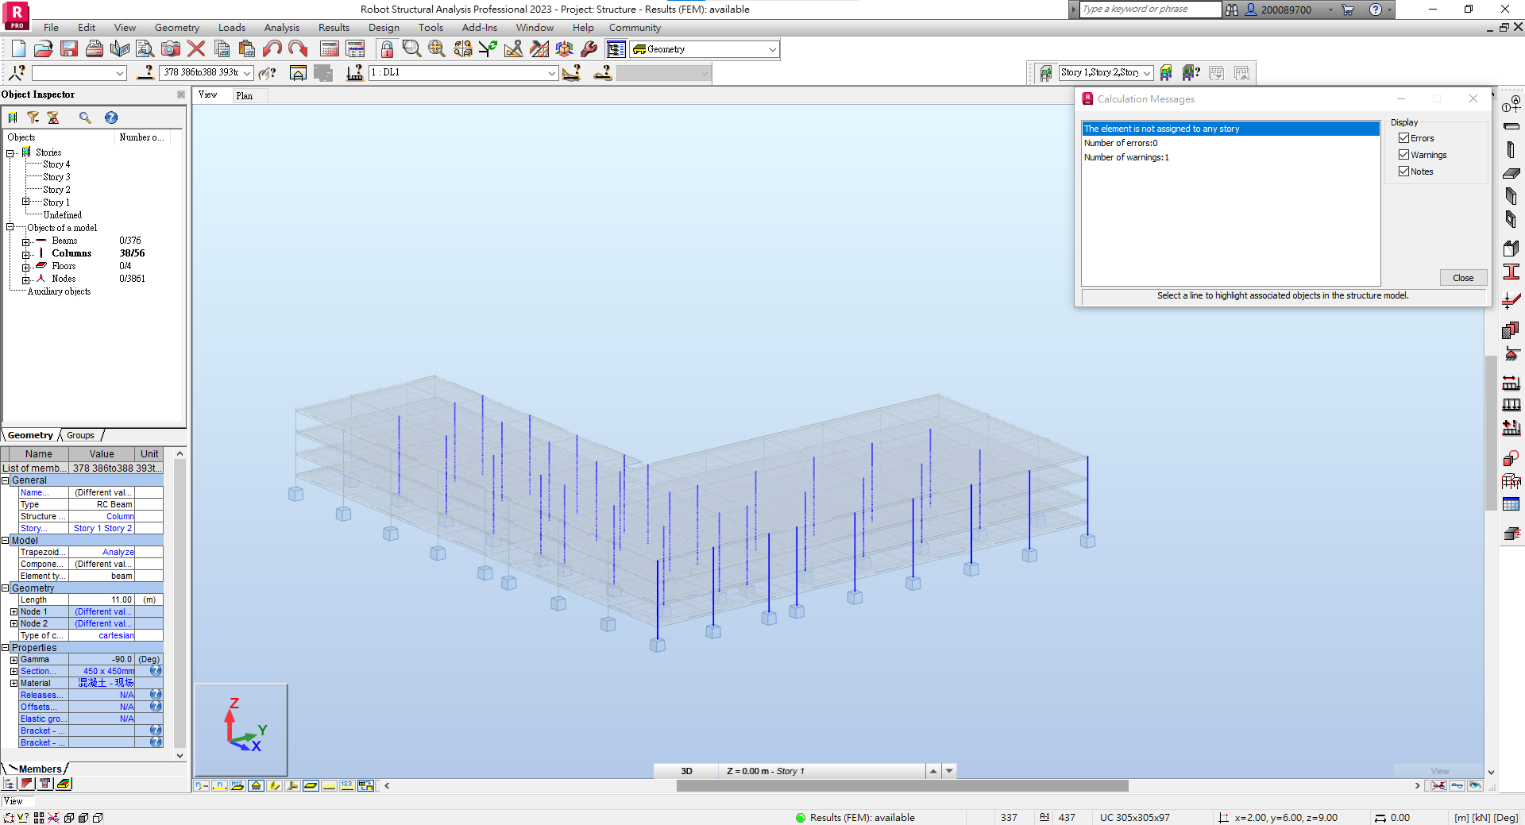Switch to the Plan tab
This screenshot has width=1525, height=825.
point(245,95)
